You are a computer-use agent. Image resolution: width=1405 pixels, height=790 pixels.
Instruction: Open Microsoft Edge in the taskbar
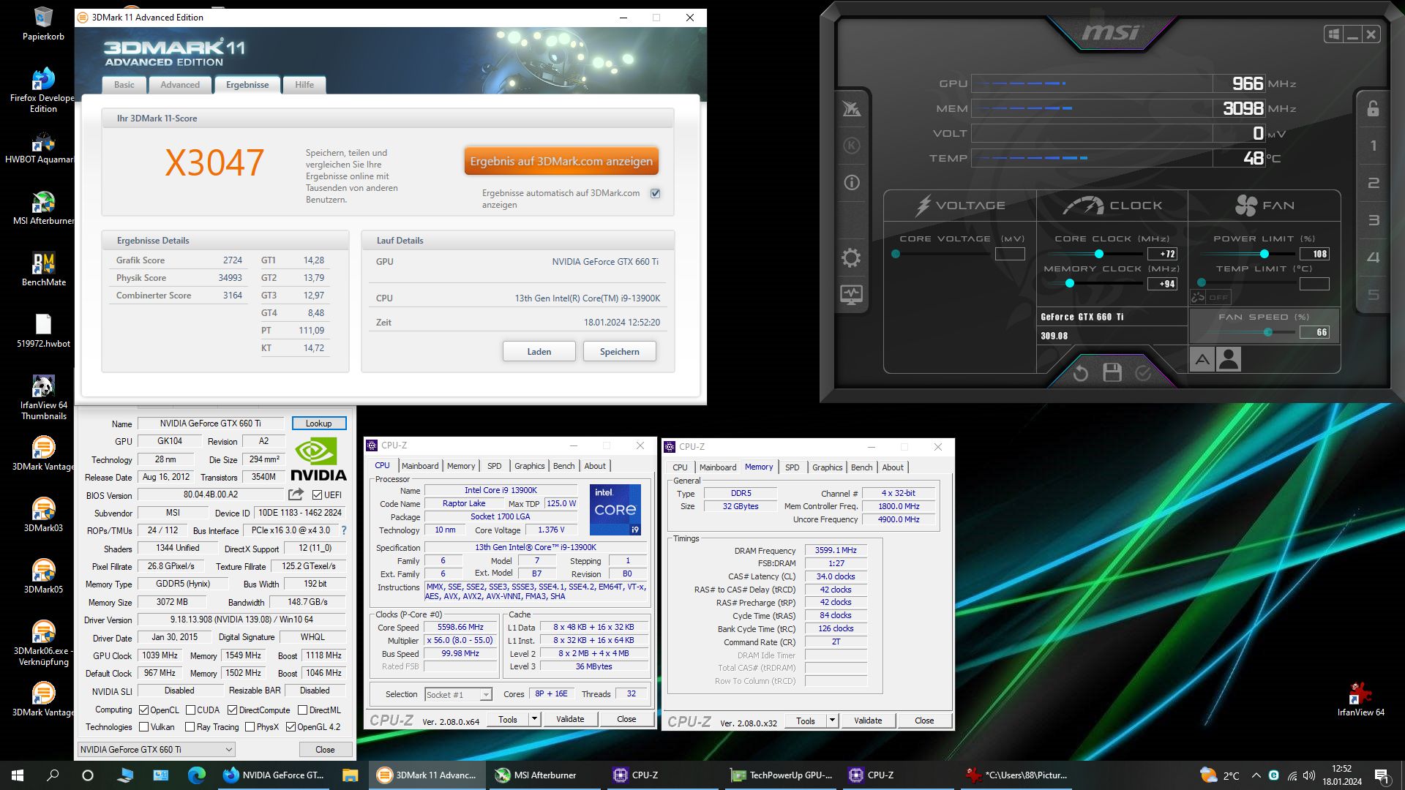197,775
